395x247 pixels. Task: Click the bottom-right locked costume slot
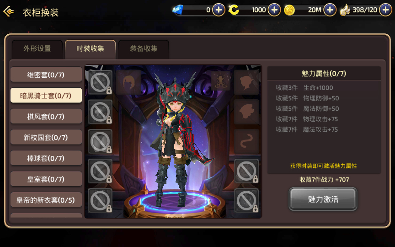[246, 201]
